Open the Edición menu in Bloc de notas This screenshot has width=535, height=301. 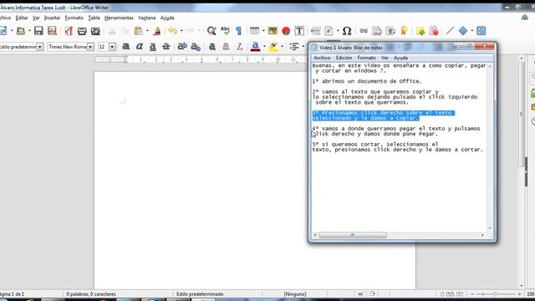[344, 58]
